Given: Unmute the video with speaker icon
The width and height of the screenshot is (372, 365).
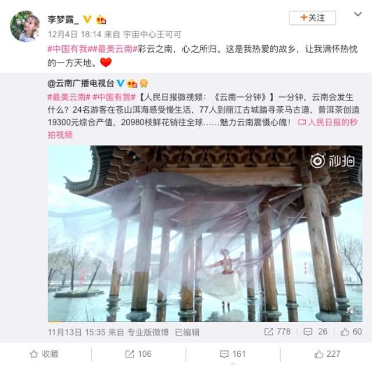Looking at the screenshot, I should point(350,309).
